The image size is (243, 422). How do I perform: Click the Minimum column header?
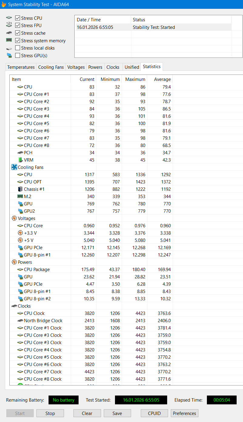tap(109, 79)
